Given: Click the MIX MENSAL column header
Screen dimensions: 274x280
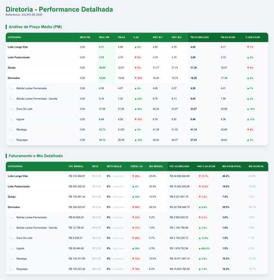Looking at the screenshot, I should coord(156,166).
